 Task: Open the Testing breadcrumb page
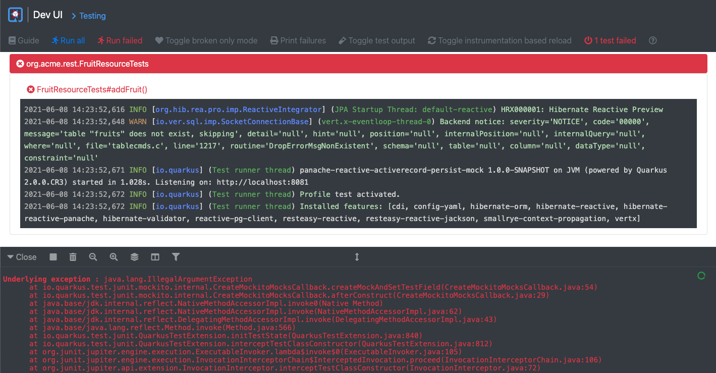(92, 16)
